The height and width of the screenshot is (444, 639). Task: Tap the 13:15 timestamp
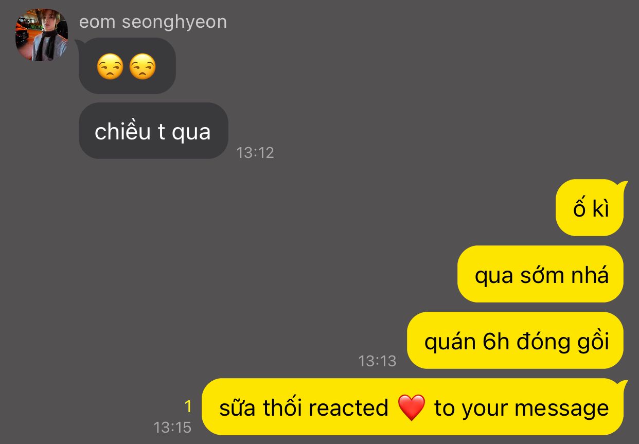click(x=172, y=427)
